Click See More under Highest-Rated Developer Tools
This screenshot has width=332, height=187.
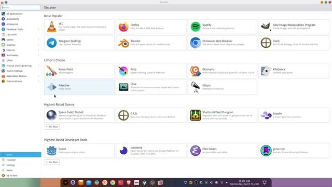[52, 162]
